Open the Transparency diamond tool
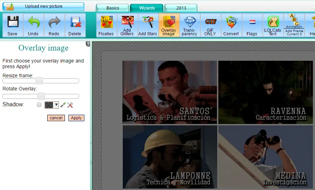This screenshot has width=315, height=190. tap(189, 25)
